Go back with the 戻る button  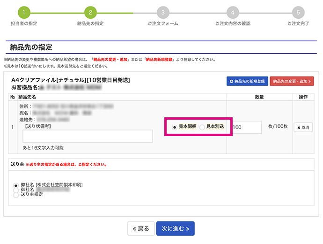coord(141,229)
